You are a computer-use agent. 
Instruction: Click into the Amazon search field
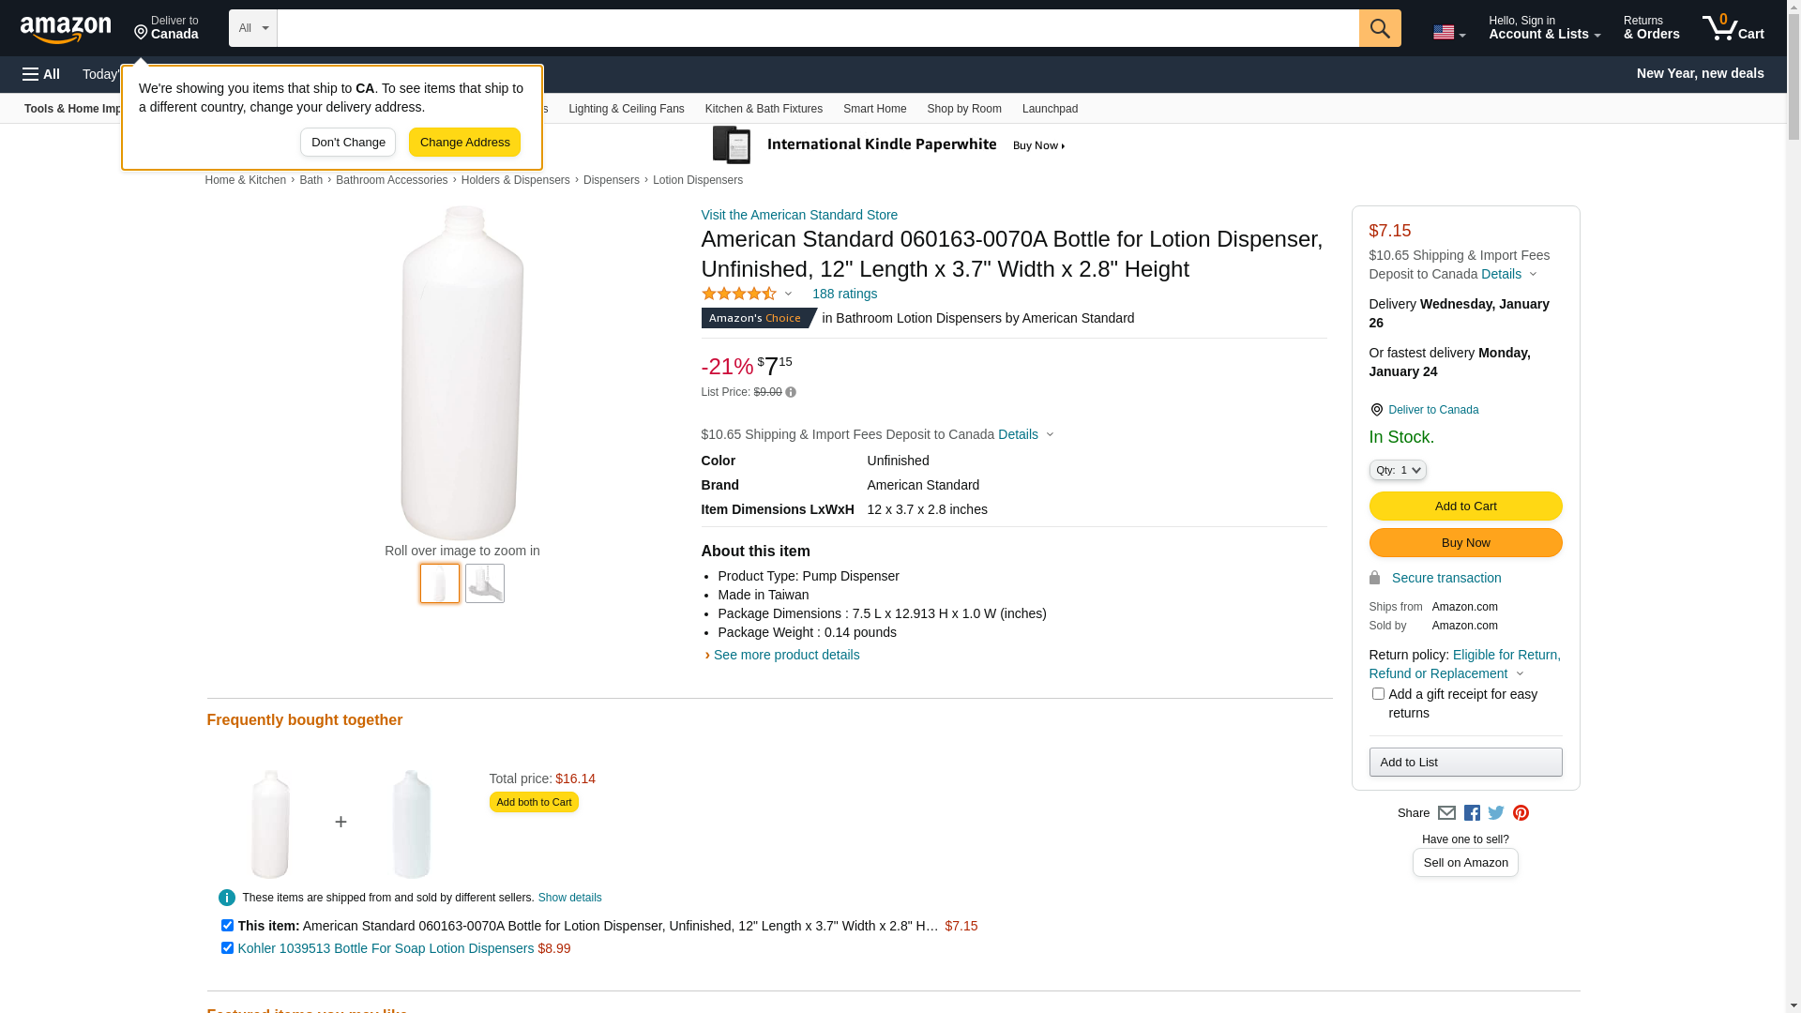(x=817, y=28)
